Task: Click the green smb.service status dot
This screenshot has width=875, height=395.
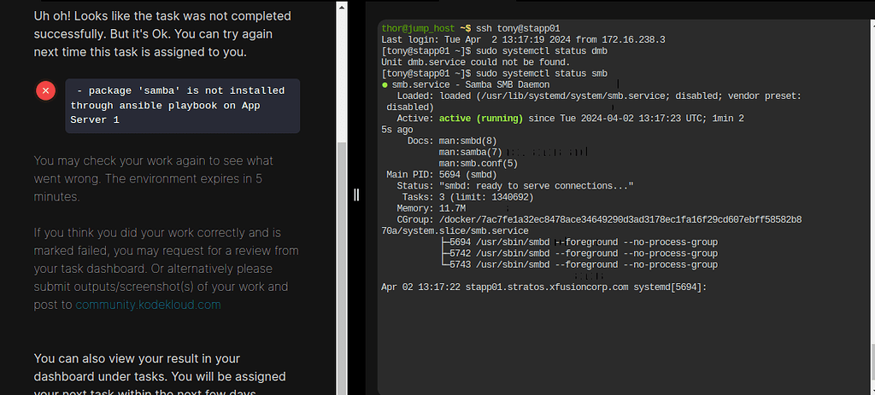Action: (385, 85)
